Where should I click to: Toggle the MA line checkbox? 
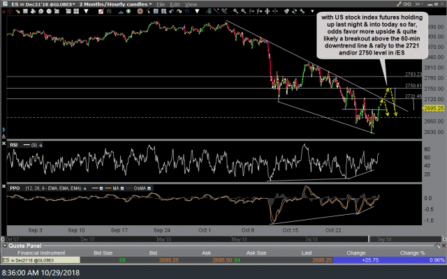coord(122,188)
